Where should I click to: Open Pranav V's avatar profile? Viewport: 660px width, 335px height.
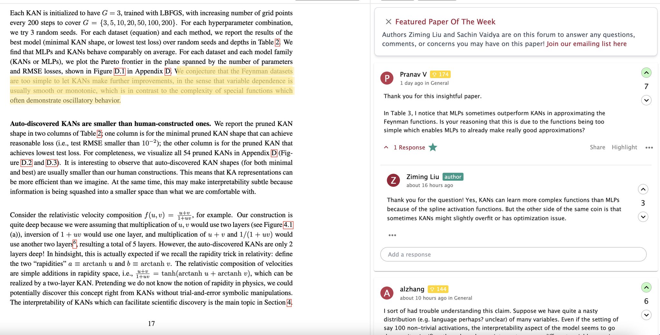(387, 78)
